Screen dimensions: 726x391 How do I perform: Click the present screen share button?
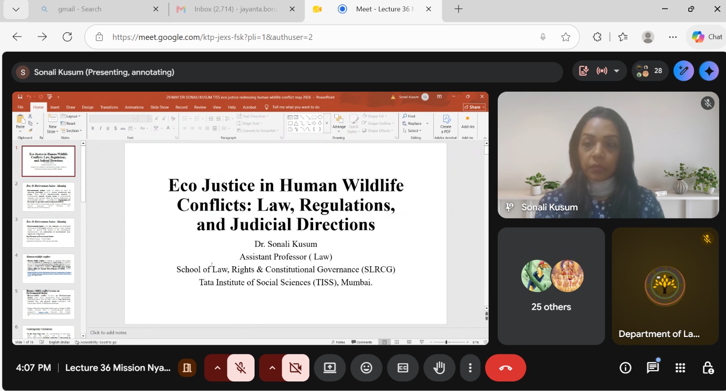(330, 368)
